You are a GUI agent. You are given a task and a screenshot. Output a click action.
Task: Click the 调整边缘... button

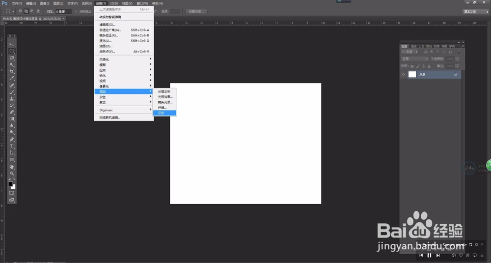pos(196,11)
